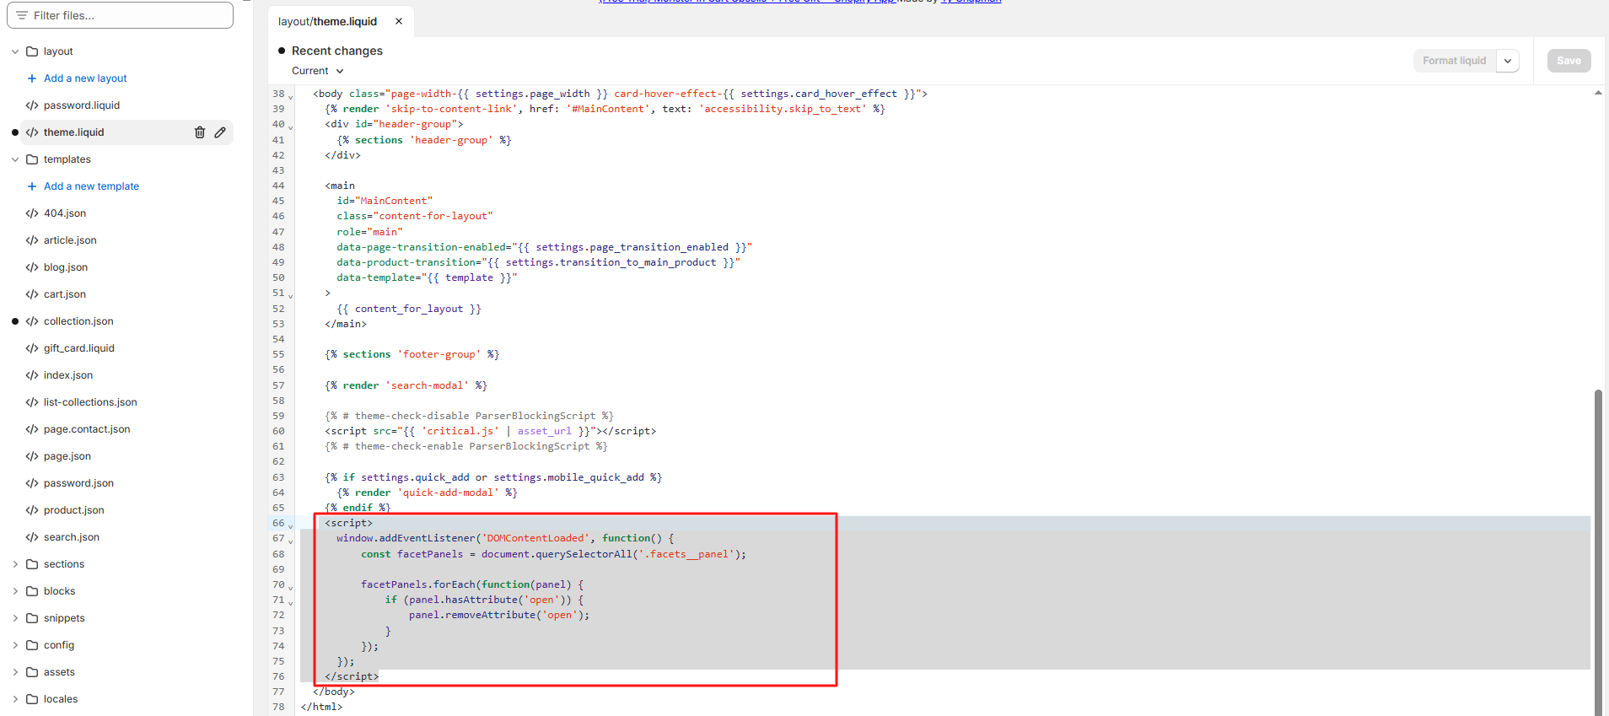The image size is (1609, 716).
Task: Click the 'critical.js' string on line 60
Action: [460, 431]
